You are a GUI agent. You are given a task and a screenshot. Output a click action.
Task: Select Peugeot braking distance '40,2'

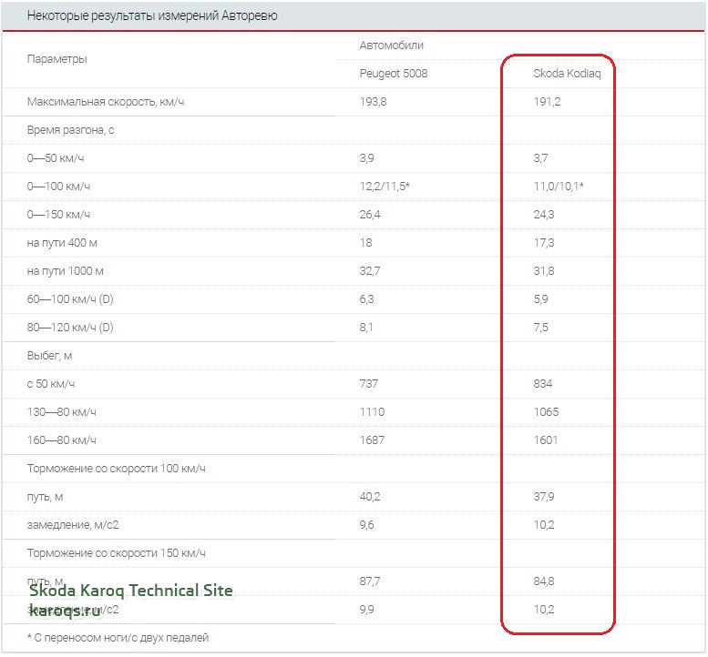click(x=370, y=497)
